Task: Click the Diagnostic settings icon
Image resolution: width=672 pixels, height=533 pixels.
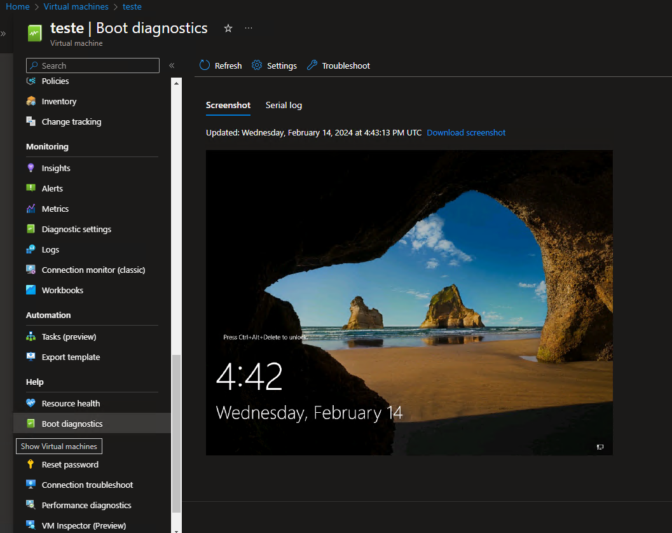Action: [x=31, y=229]
